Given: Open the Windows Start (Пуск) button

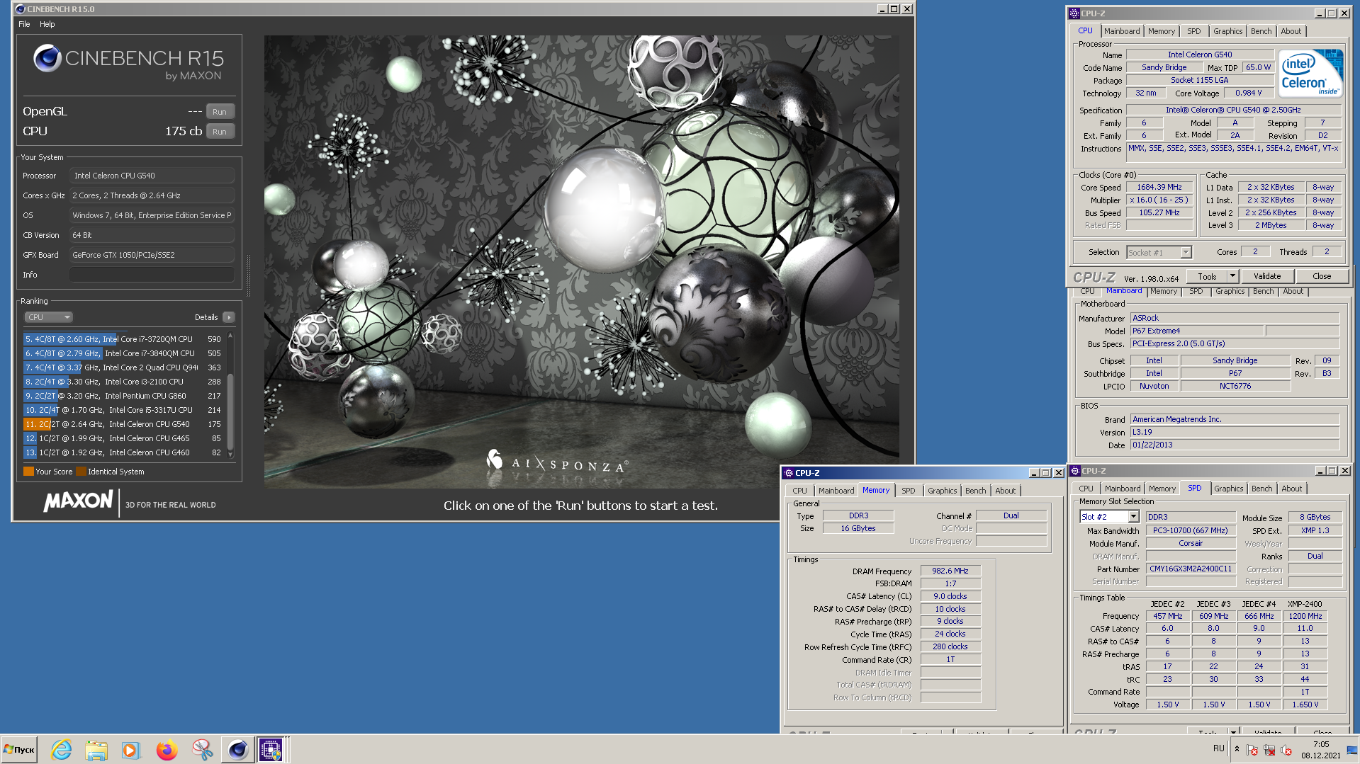Looking at the screenshot, I should click(x=20, y=749).
